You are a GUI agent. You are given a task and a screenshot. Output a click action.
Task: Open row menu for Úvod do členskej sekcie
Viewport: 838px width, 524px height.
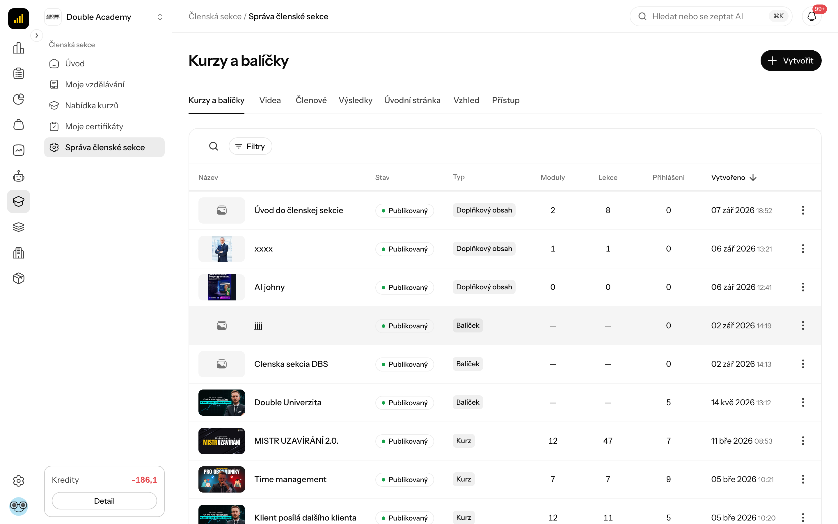point(803,210)
